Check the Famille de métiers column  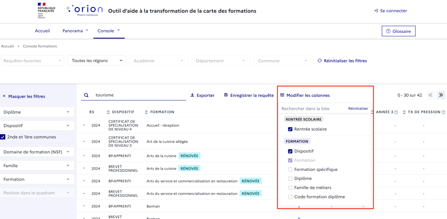click(290, 188)
